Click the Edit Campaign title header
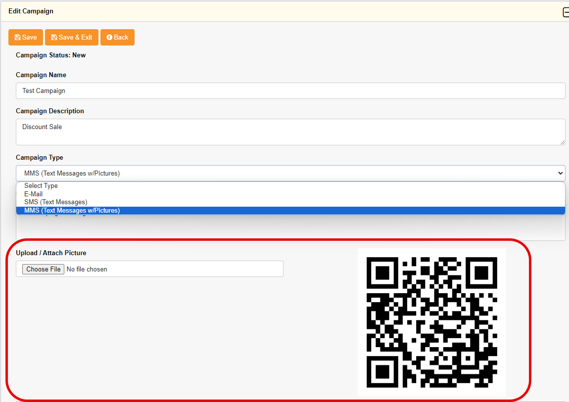The image size is (569, 402). pyautogui.click(x=31, y=11)
